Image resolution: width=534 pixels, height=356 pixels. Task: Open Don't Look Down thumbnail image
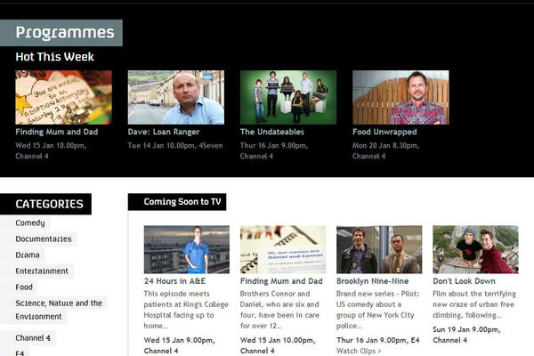point(476,249)
